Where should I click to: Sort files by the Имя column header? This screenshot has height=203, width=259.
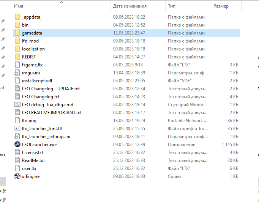pos(19,6)
